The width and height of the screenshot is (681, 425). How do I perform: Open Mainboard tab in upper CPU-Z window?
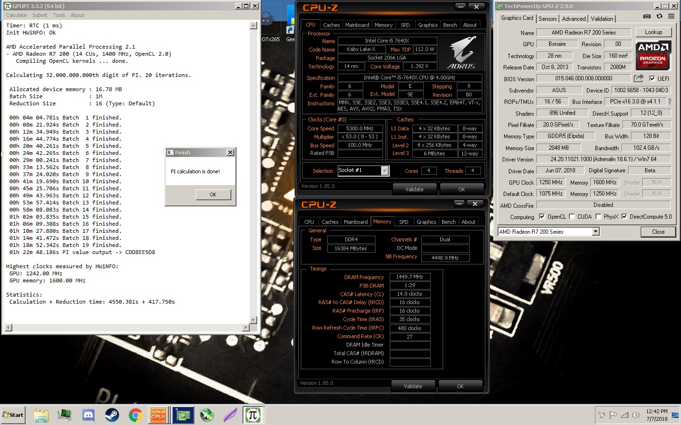click(x=357, y=25)
